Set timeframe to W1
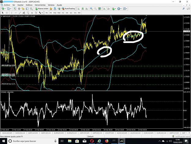Viewport: 191px width, 144px height. point(75,13)
